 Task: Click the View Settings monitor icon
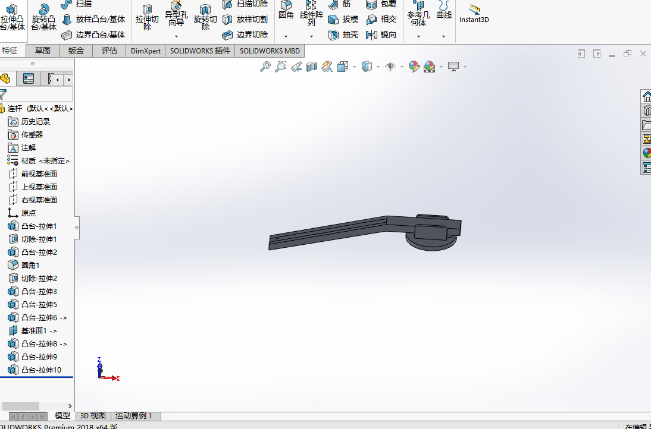point(453,67)
